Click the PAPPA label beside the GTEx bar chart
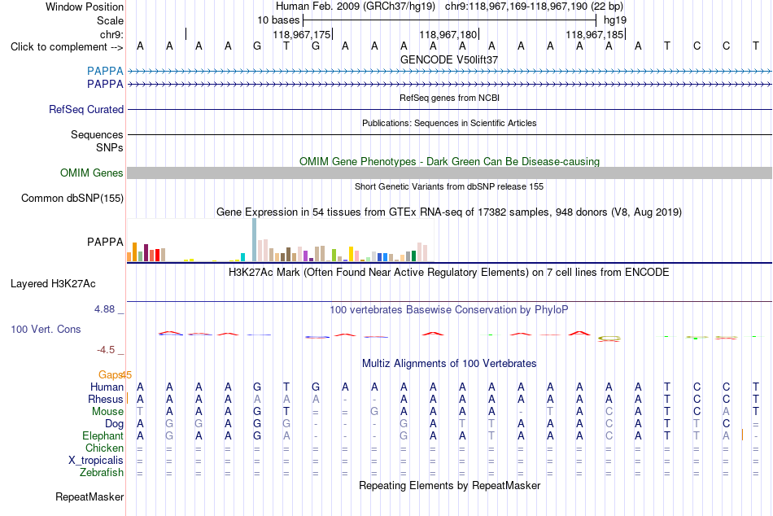The width and height of the screenshot is (773, 516). (105, 242)
